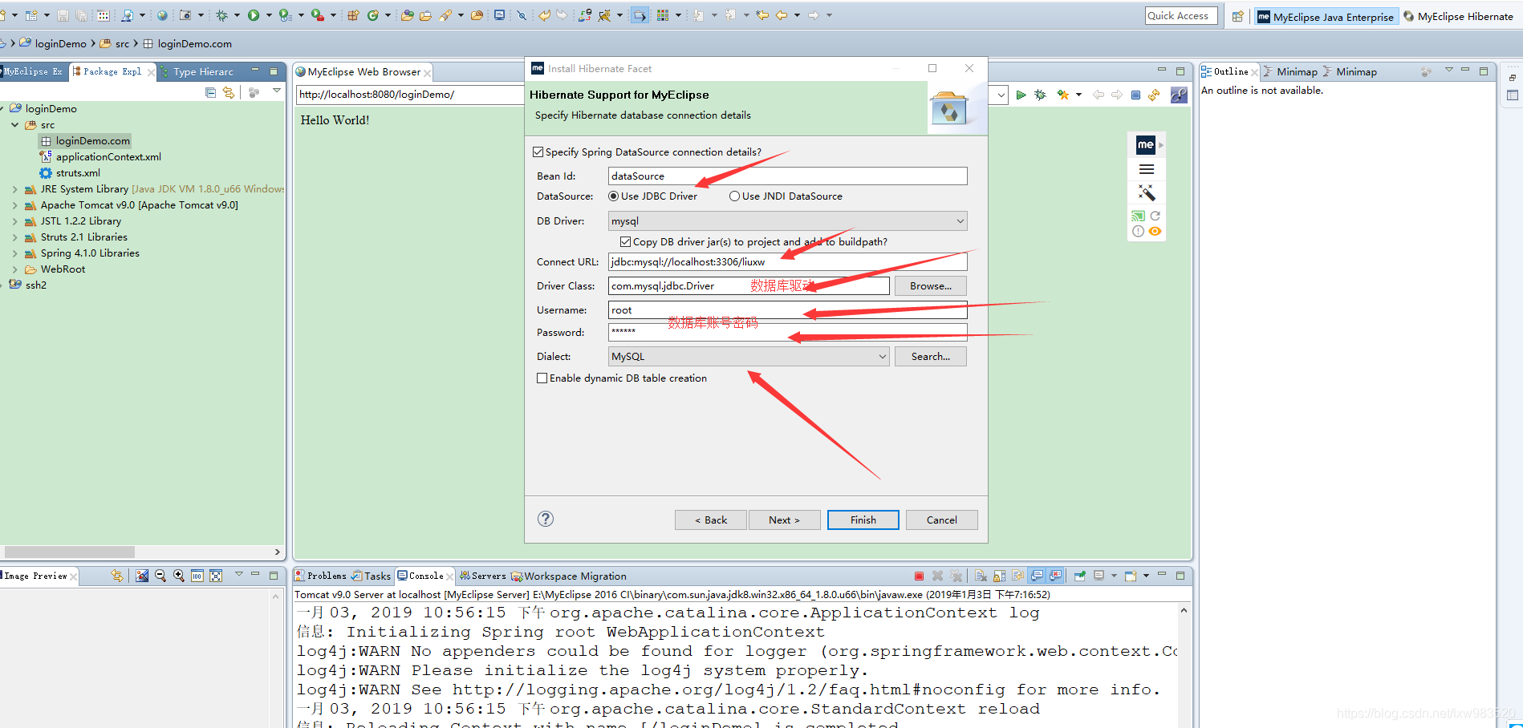Open the DB Driver mysql dropdown
Image resolution: width=1523 pixels, height=728 pixels.
pyautogui.click(x=787, y=220)
